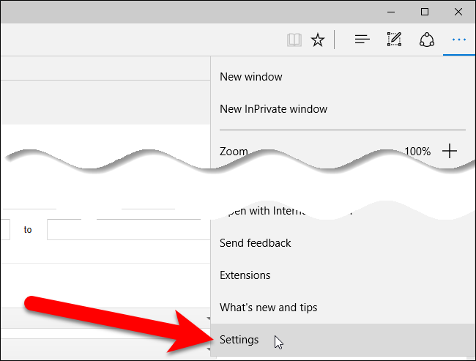Open What's new and tips
476x361 pixels.
[343, 308]
